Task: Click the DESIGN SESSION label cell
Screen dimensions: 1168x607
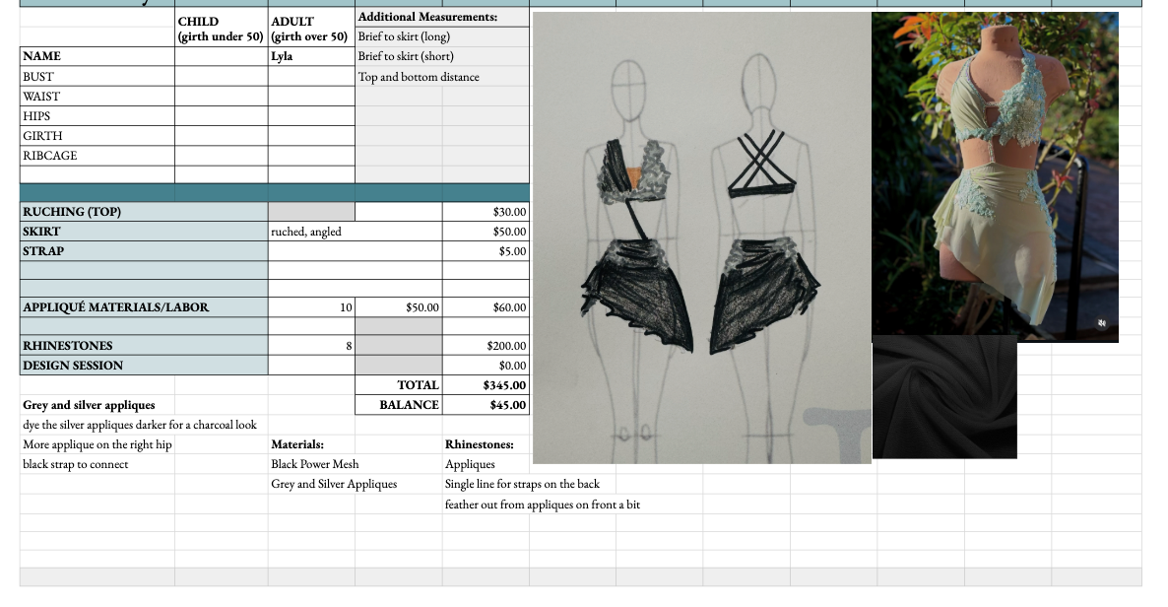Action: point(144,365)
